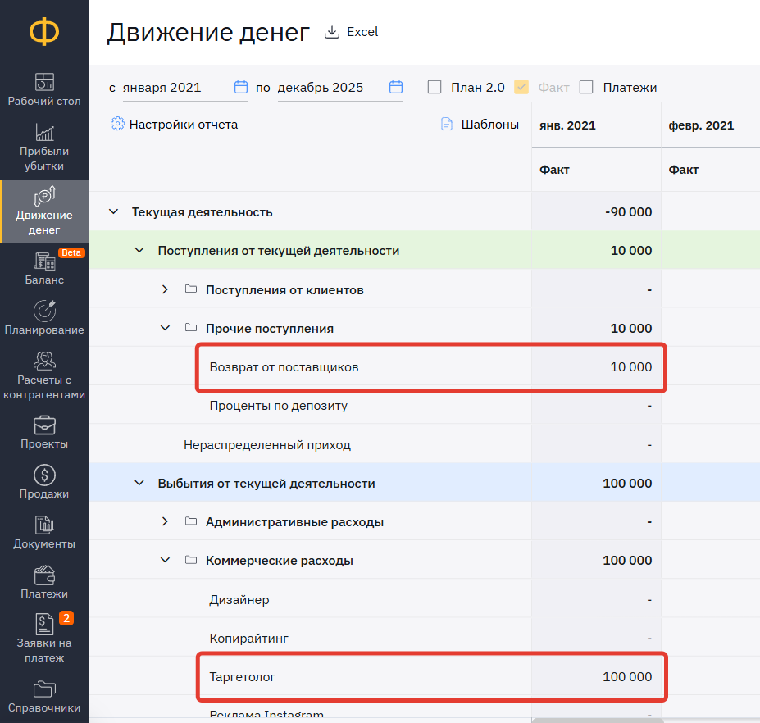Open the Рабочий стол dashboard icon
760x723 pixels.
(x=44, y=81)
